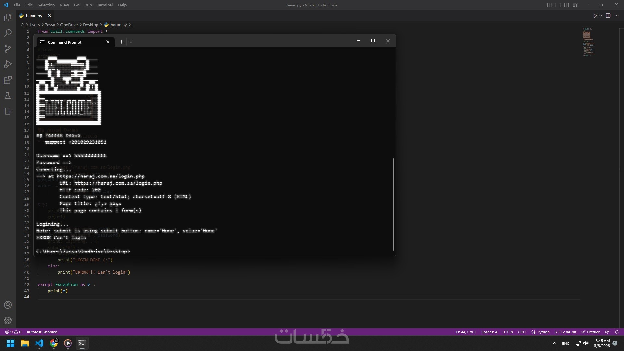Click the Command Prompt vertical scrollbar
The height and width of the screenshot is (351, 624).
(393, 204)
